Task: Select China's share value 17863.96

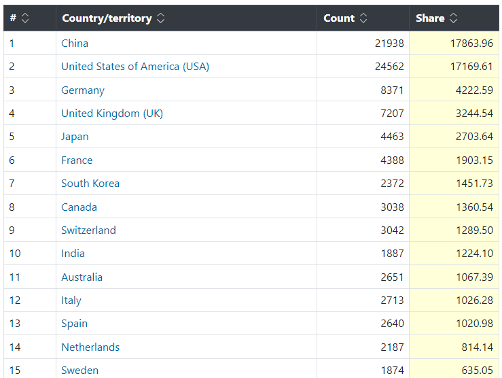Action: pos(471,44)
